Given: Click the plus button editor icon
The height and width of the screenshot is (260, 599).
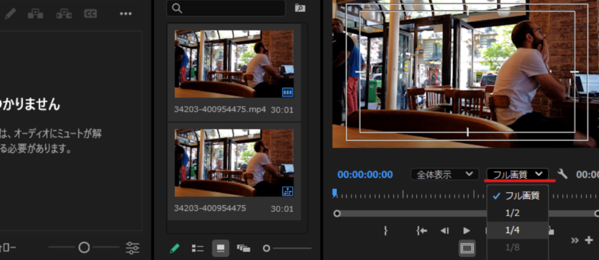Looking at the screenshot, I should (588, 240).
